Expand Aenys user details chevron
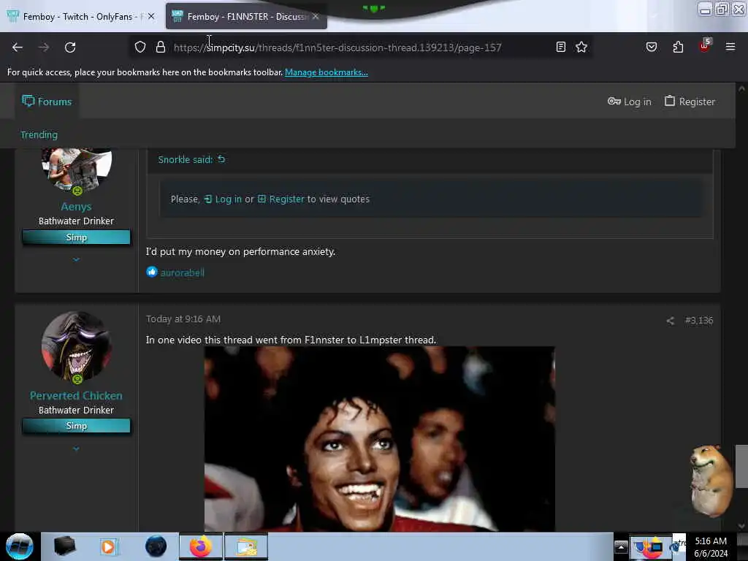 (x=76, y=259)
